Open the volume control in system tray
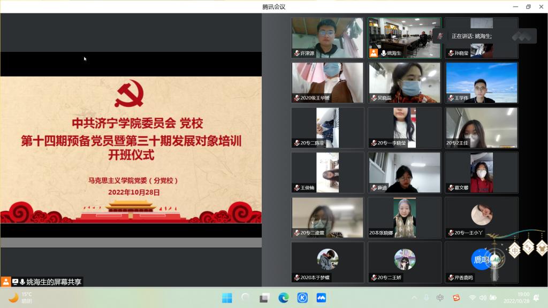Viewport: 548px width, 308px height. 483,298
